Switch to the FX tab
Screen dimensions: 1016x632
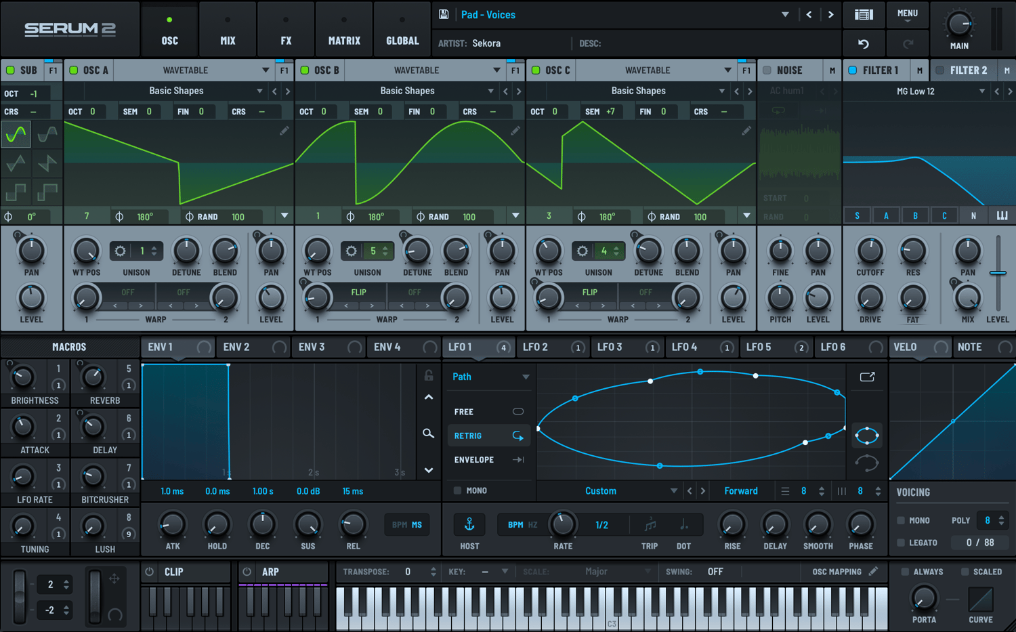coord(286,30)
